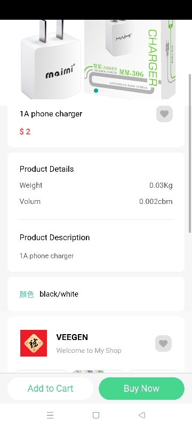
Task: Tap the Android home square icon
Action: (x=95, y=415)
